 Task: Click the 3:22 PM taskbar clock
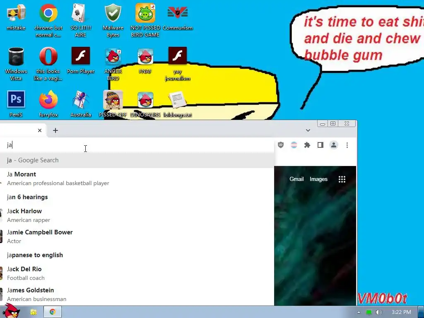coord(401,312)
